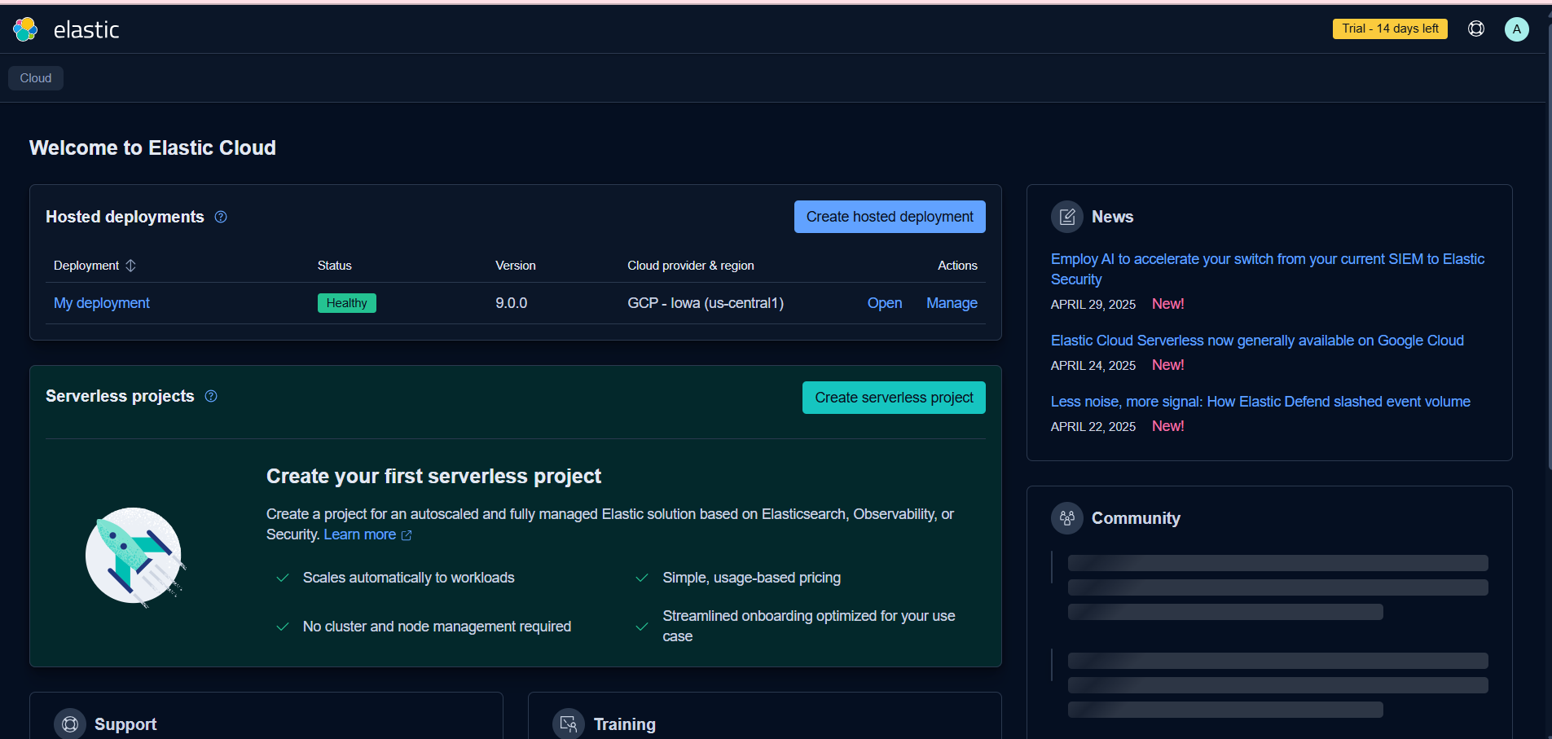1552x739 pixels.
Task: Click the Elastic logo icon
Action: [x=25, y=29]
